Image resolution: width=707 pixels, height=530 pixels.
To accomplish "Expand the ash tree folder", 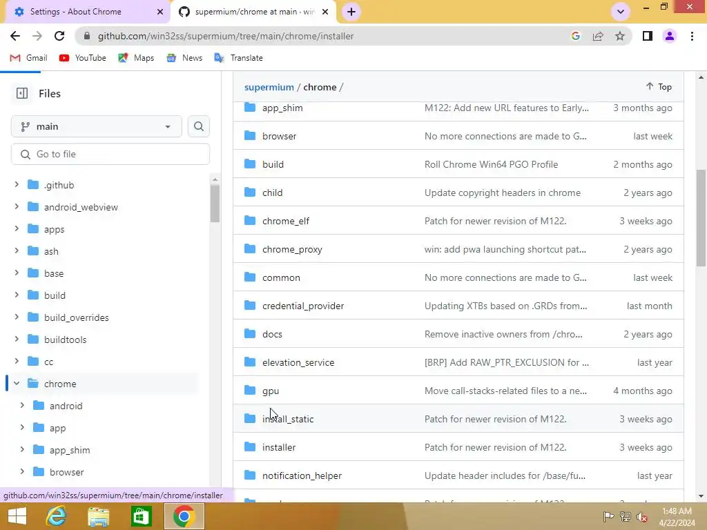I will click(x=17, y=251).
